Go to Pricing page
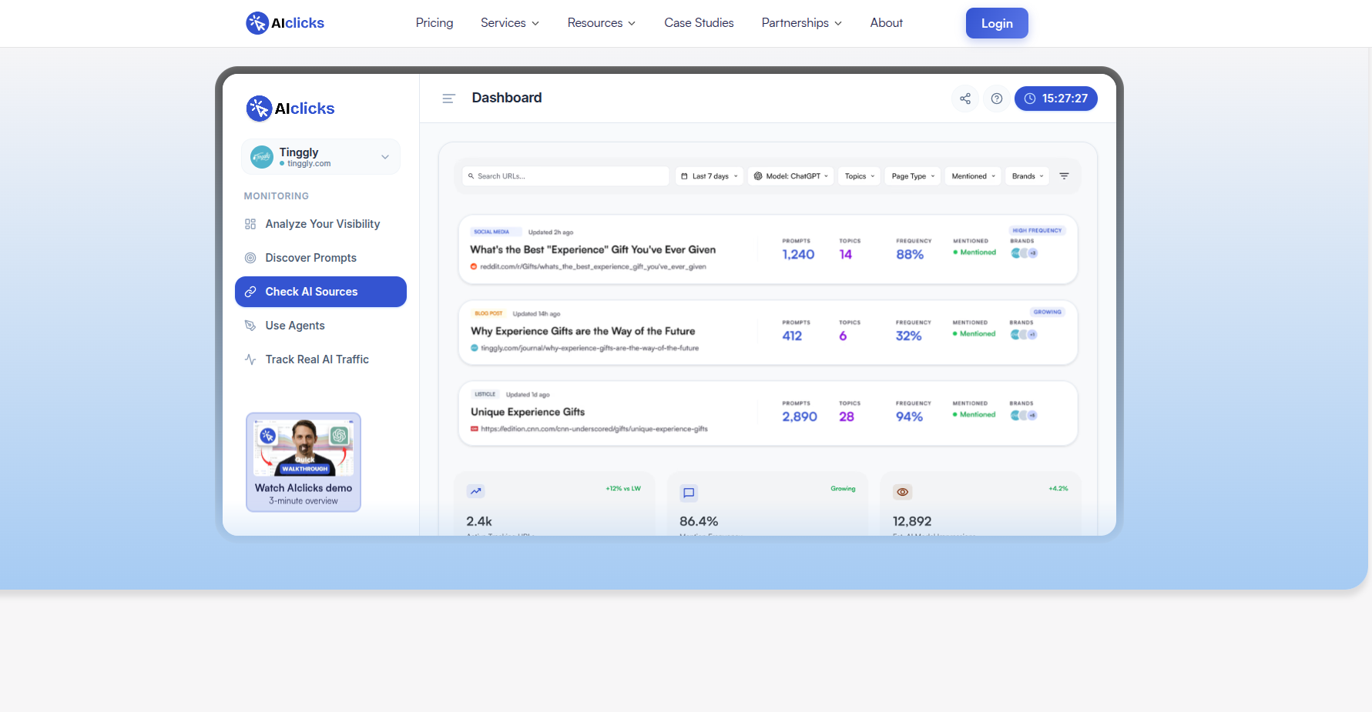 point(434,23)
